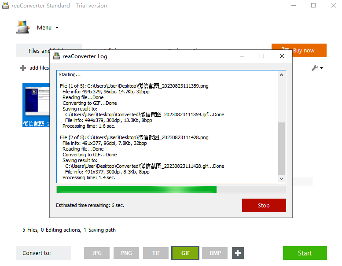The width and height of the screenshot is (342, 266).
Task: Stop the conversion process
Action: click(x=264, y=205)
